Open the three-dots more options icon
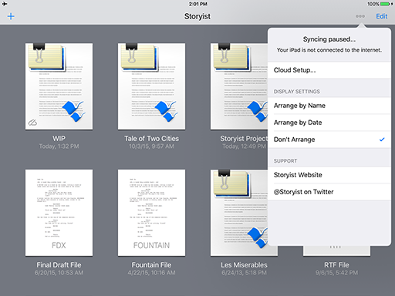395x296 pixels. (x=360, y=16)
